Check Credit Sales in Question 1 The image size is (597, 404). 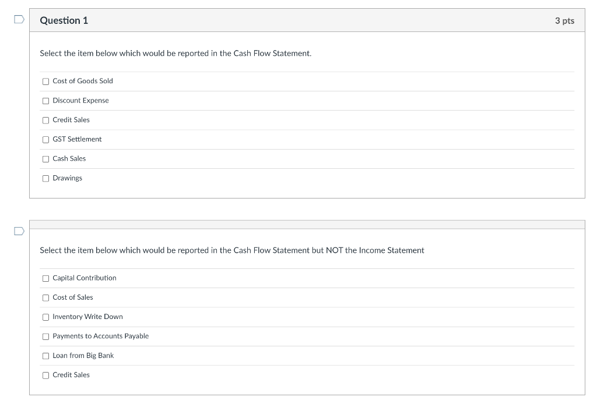45,120
